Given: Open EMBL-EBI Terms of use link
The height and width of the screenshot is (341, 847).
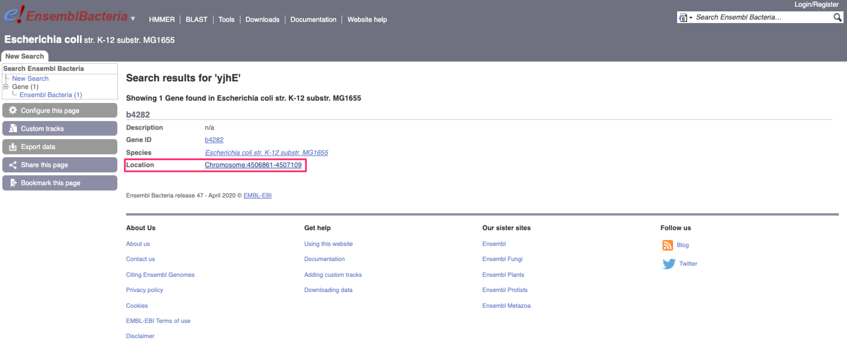Looking at the screenshot, I should coord(158,321).
